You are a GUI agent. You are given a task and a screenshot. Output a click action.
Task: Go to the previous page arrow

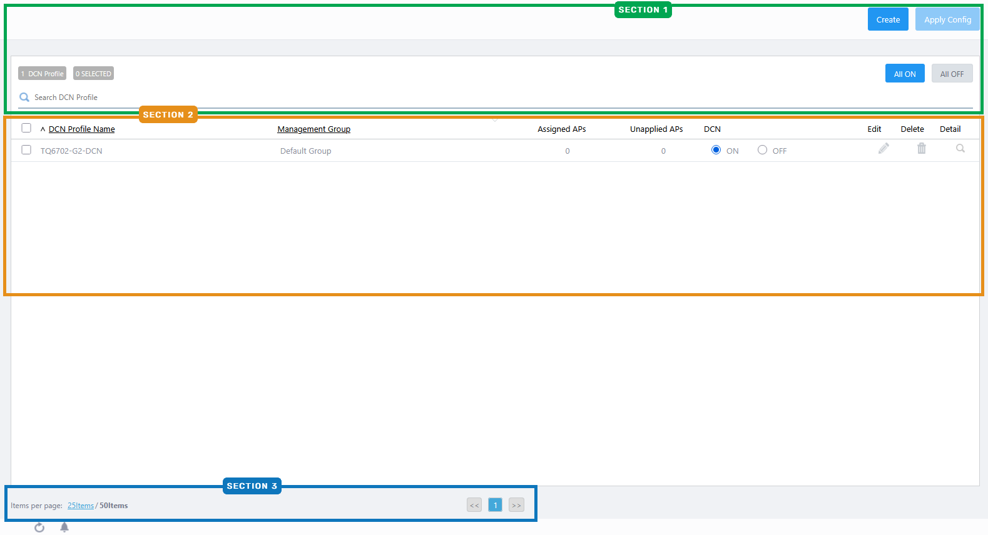(x=474, y=505)
